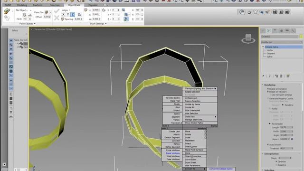Switch to the Populate ribbon tab

pyautogui.click(x=93, y=5)
